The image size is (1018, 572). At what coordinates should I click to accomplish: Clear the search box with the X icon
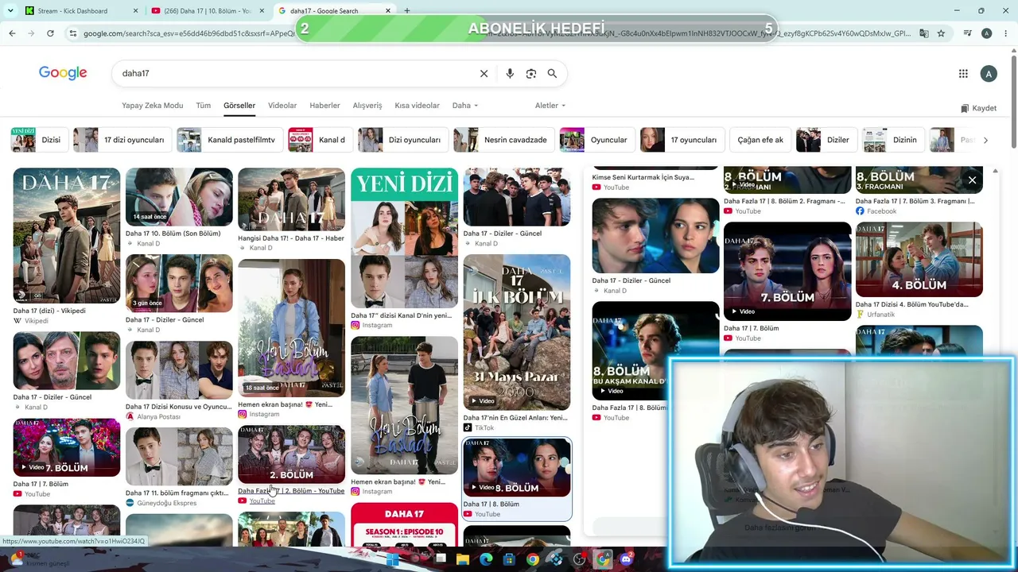484,74
